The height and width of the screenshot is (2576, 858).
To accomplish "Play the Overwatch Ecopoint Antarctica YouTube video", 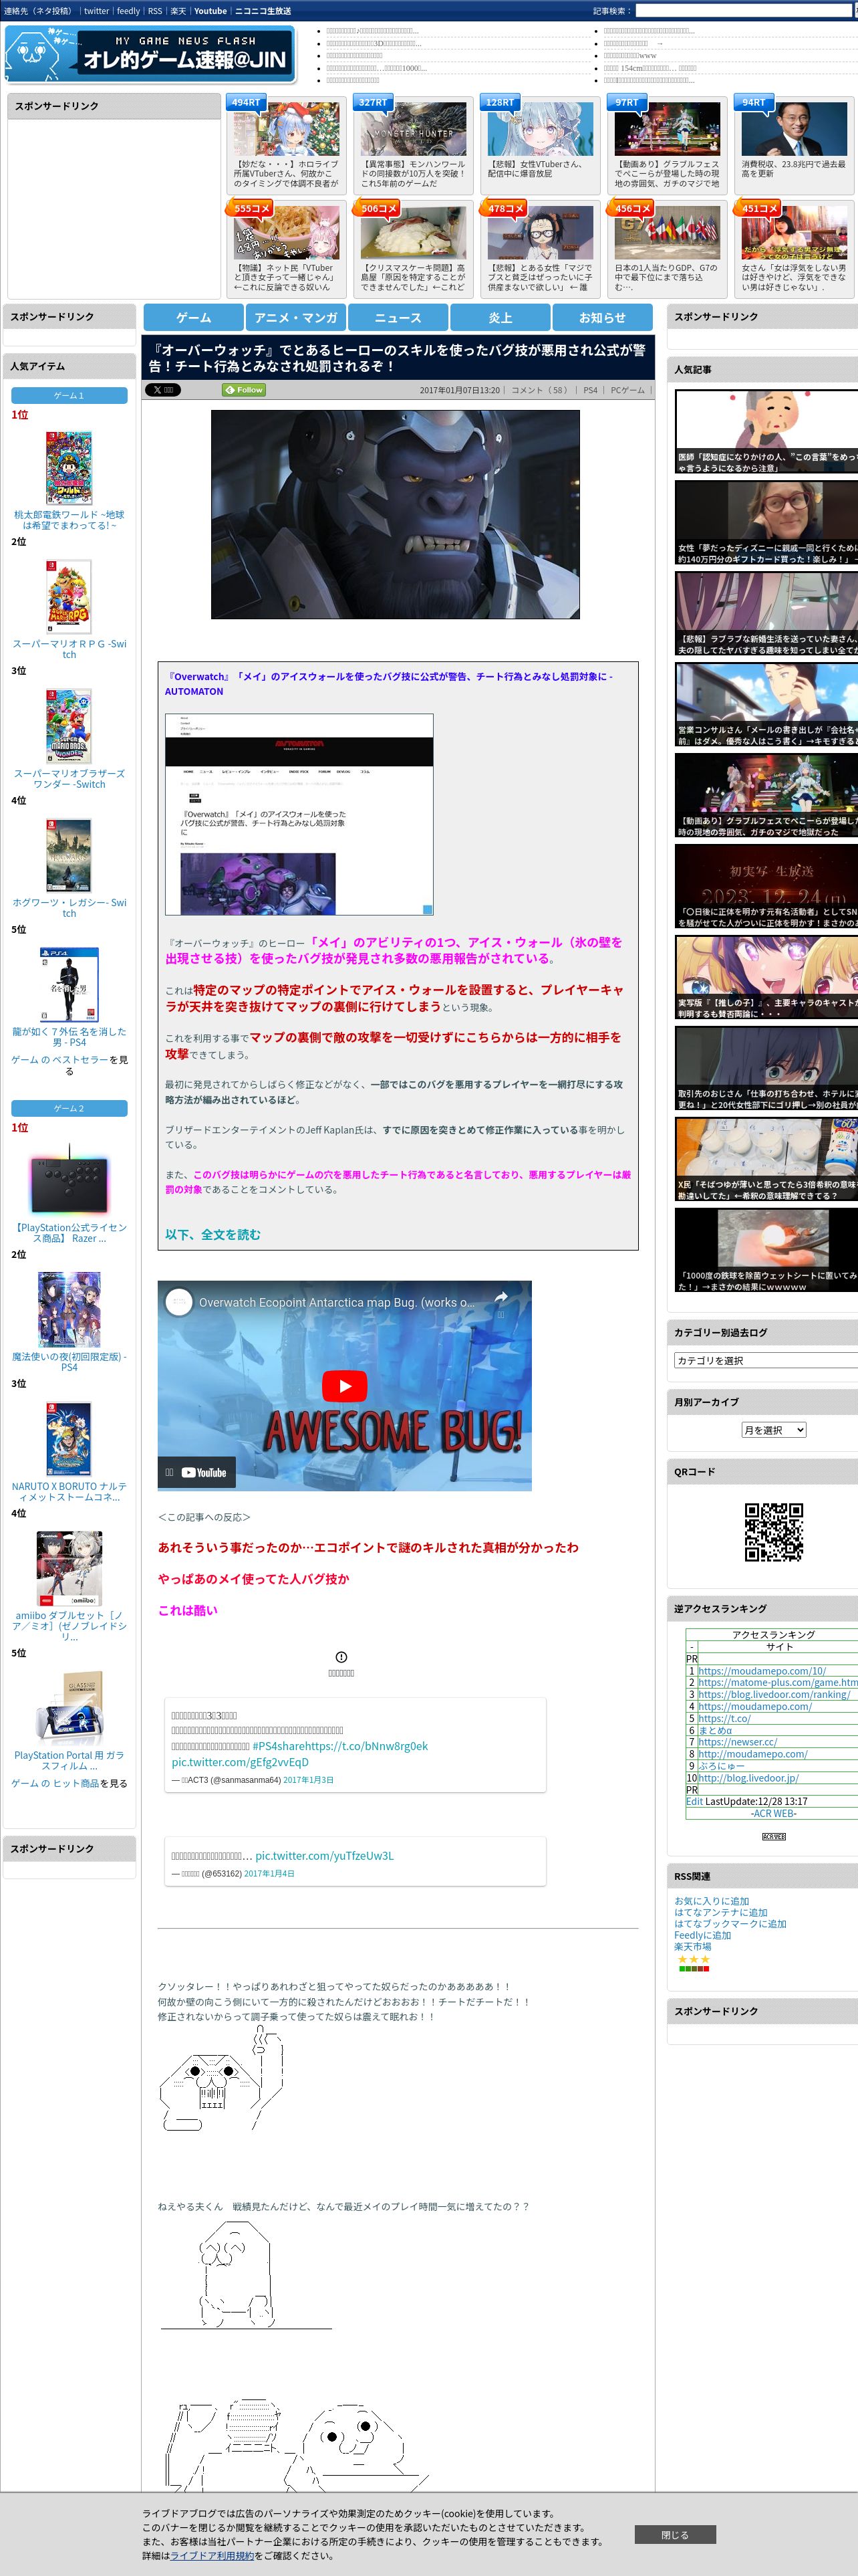I will [x=345, y=1386].
